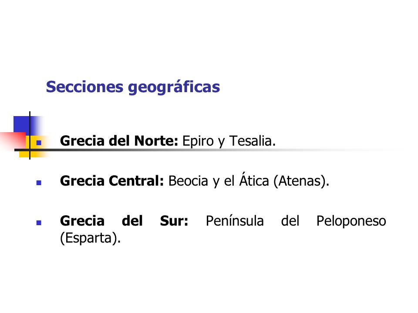Click the text (Esparta).

click(91, 238)
